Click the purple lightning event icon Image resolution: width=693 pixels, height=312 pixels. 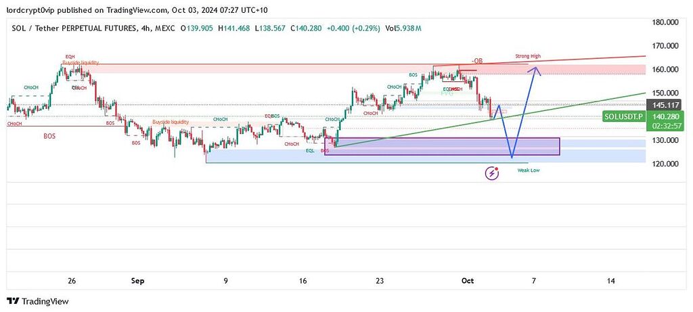492,173
